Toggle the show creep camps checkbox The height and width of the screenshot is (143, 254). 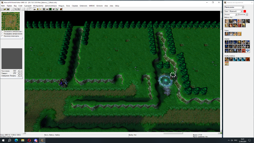(x=2, y=34)
